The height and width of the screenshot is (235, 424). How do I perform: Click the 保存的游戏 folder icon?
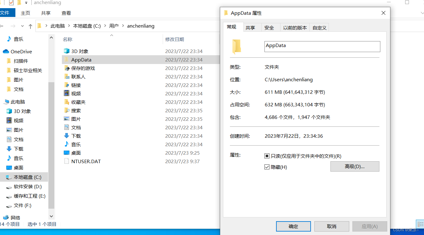point(66,68)
